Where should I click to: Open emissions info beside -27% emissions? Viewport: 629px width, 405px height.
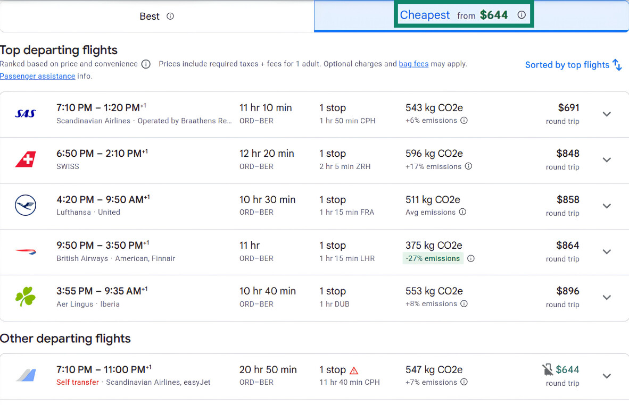tap(471, 258)
